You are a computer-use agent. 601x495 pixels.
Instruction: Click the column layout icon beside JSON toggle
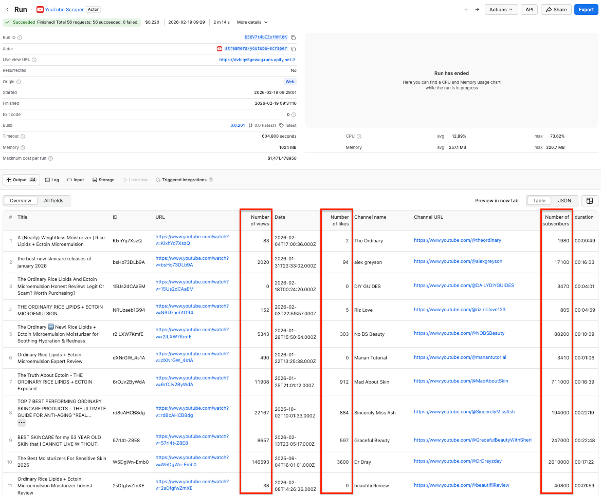coord(590,200)
